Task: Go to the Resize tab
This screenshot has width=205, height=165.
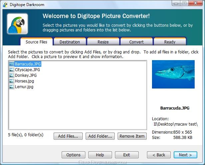Action: [103, 42]
